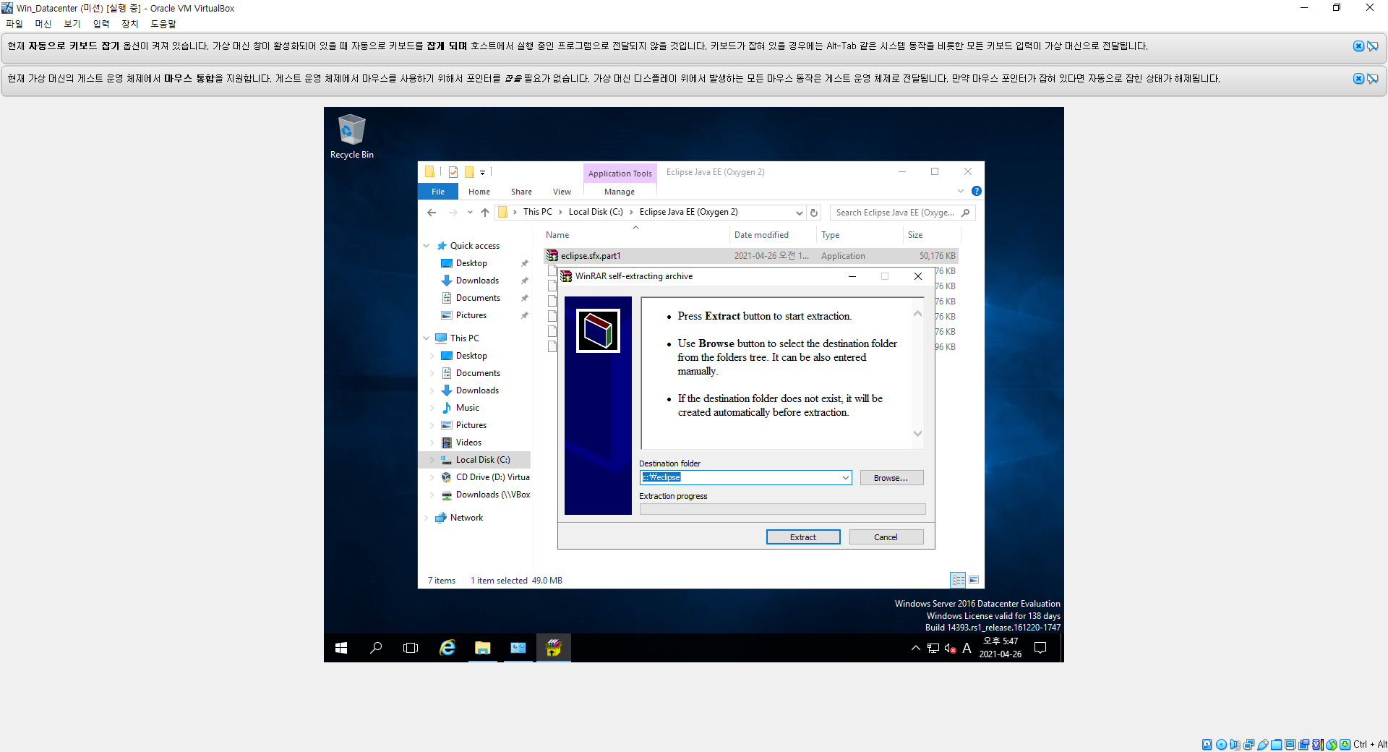Viewport: 1388px width, 752px height.
Task: Open the network tray icon
Action: coord(933,648)
